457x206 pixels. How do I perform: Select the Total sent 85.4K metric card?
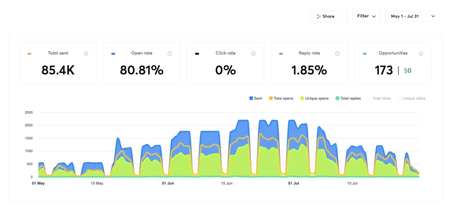[x=58, y=63]
